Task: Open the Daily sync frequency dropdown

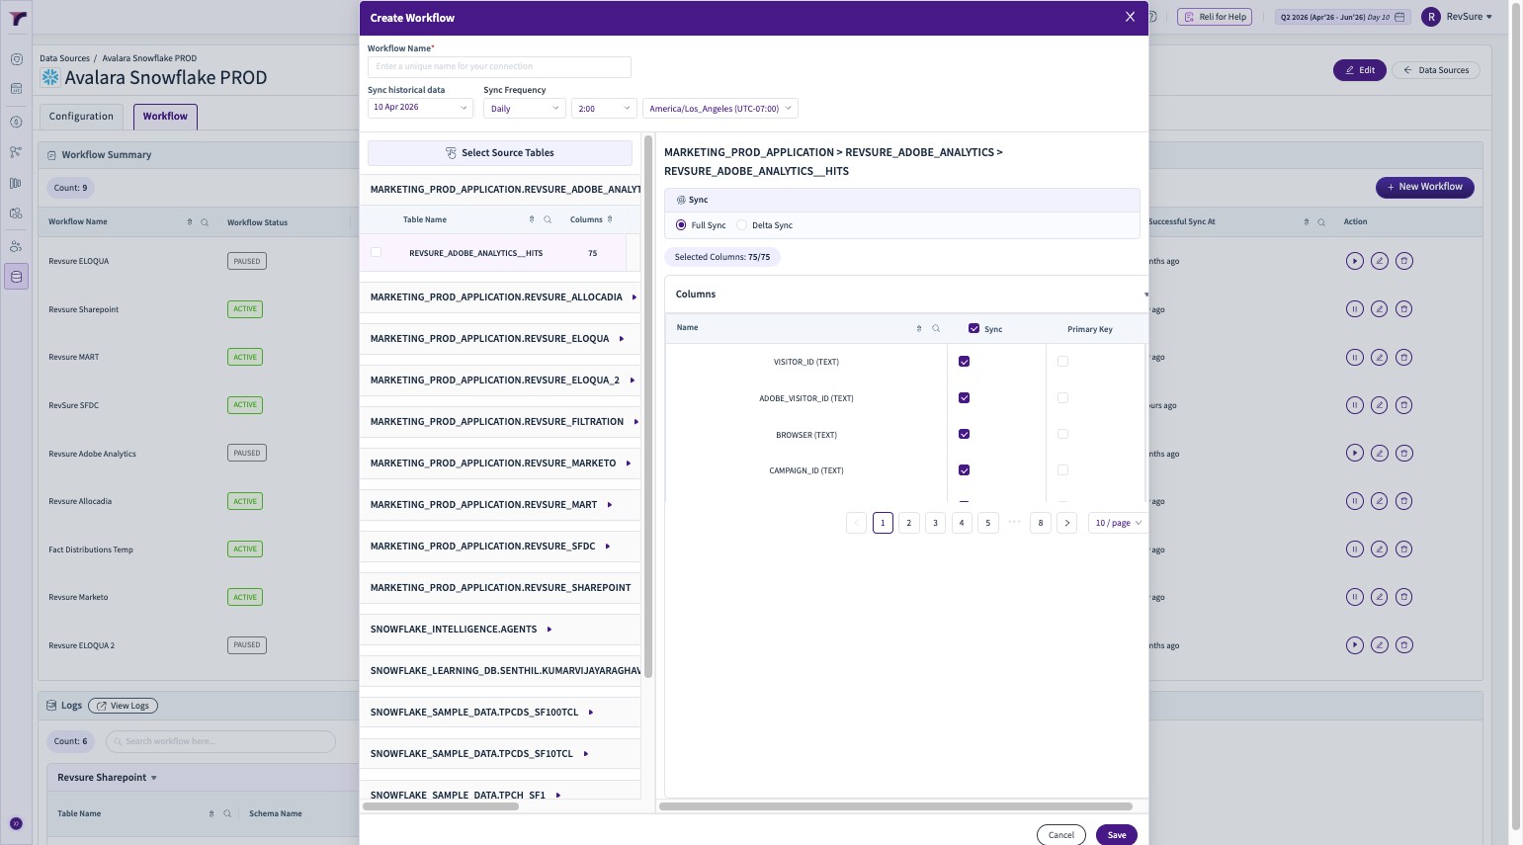Action: pyautogui.click(x=525, y=109)
